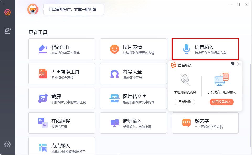Click the vertical scrollbar on right
The height and width of the screenshot is (155, 252).
pyautogui.click(x=250, y=105)
